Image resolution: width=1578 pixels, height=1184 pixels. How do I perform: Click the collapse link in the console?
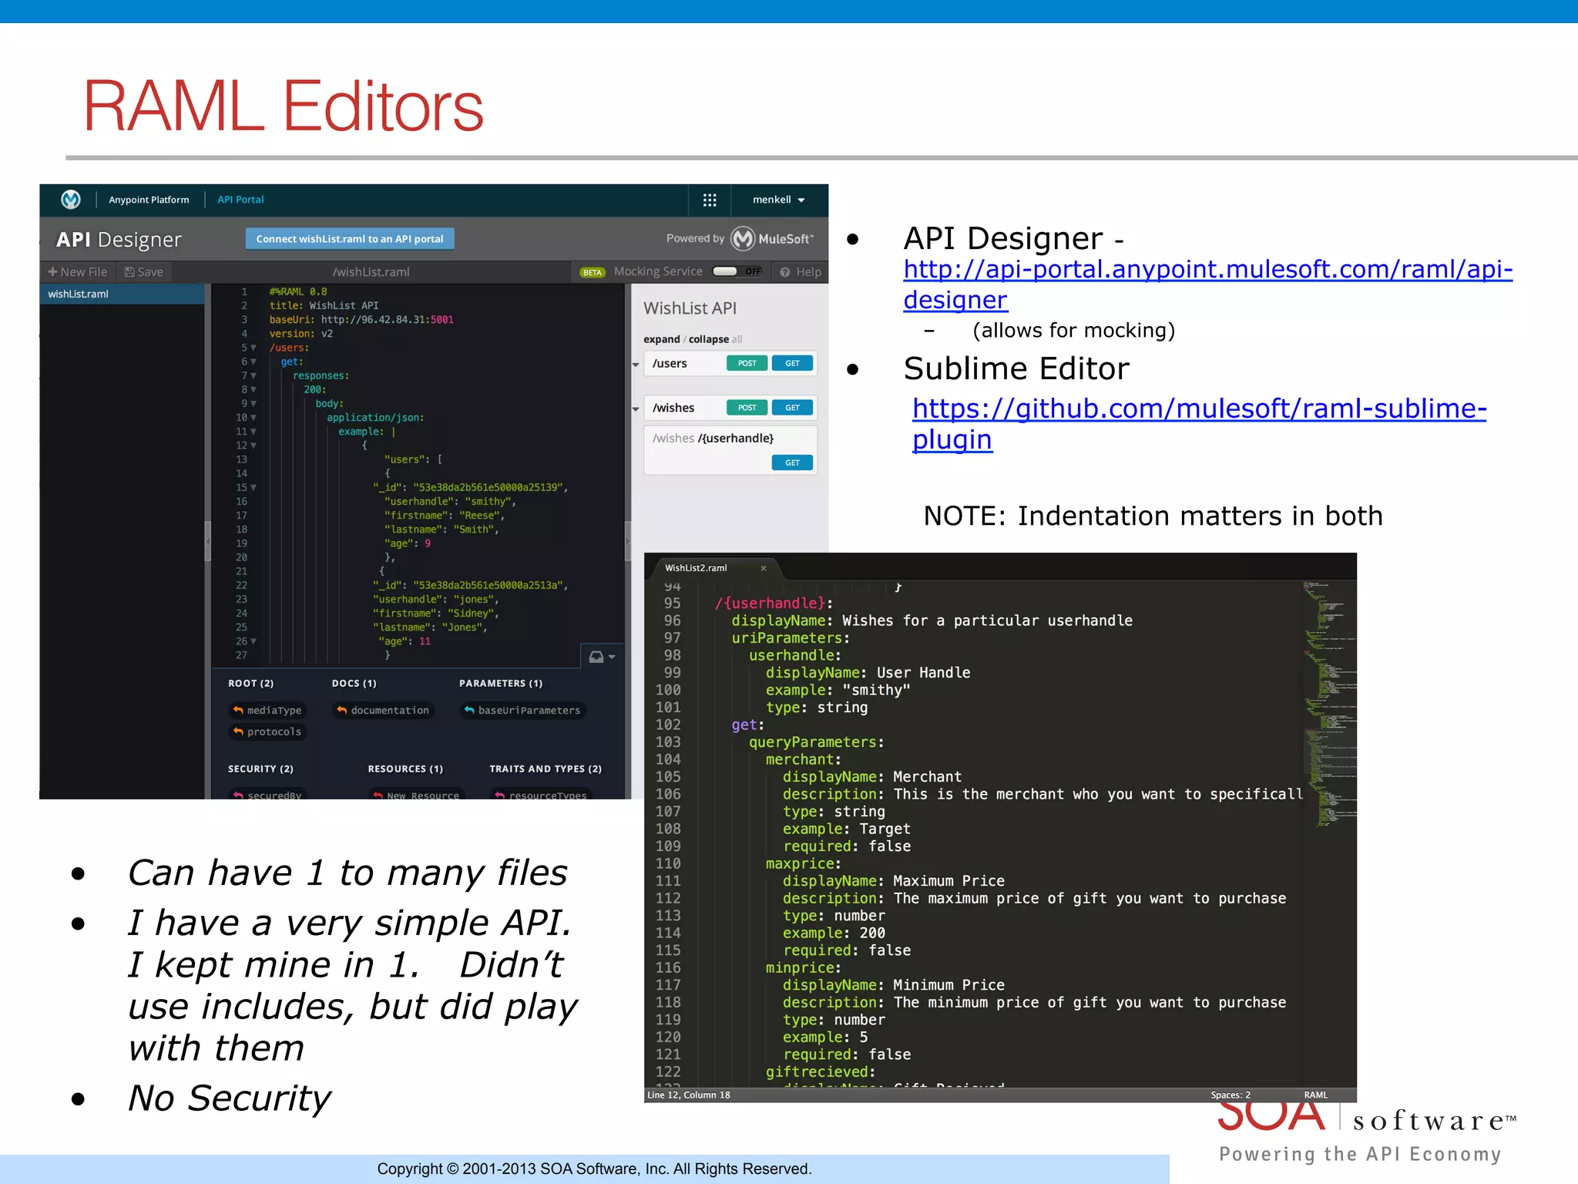708,339
